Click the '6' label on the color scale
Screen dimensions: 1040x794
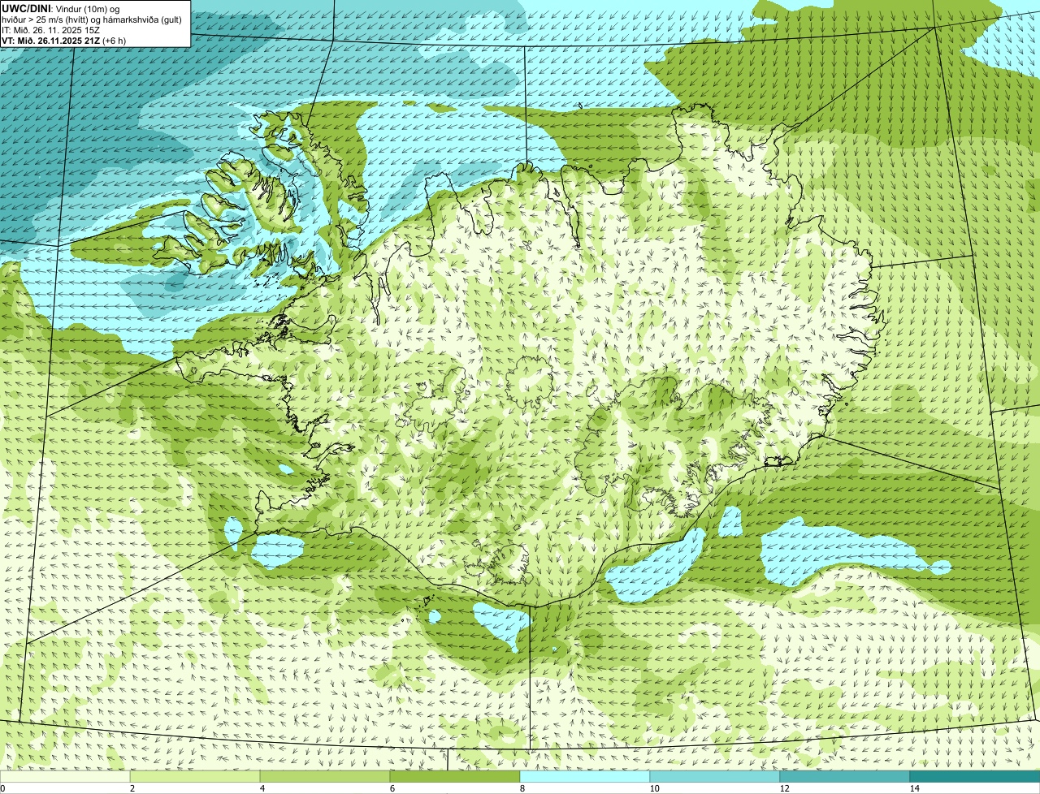pyautogui.click(x=392, y=788)
